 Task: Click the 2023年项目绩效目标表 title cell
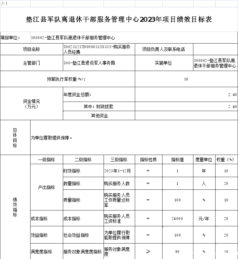tap(119, 19)
